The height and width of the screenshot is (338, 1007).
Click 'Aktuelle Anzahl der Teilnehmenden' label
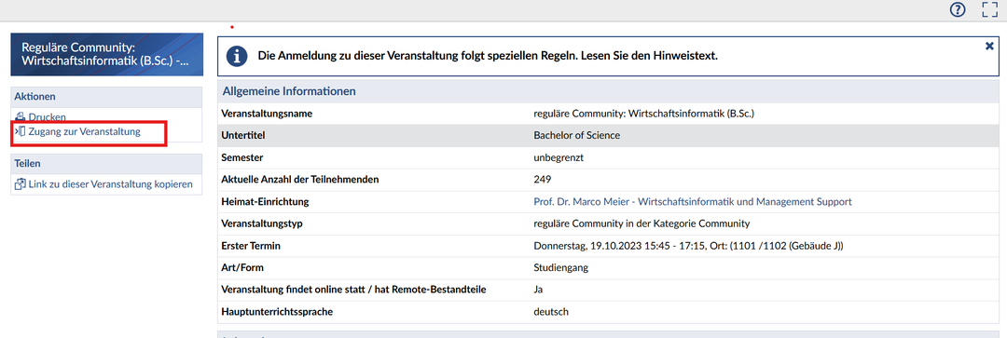click(x=300, y=180)
